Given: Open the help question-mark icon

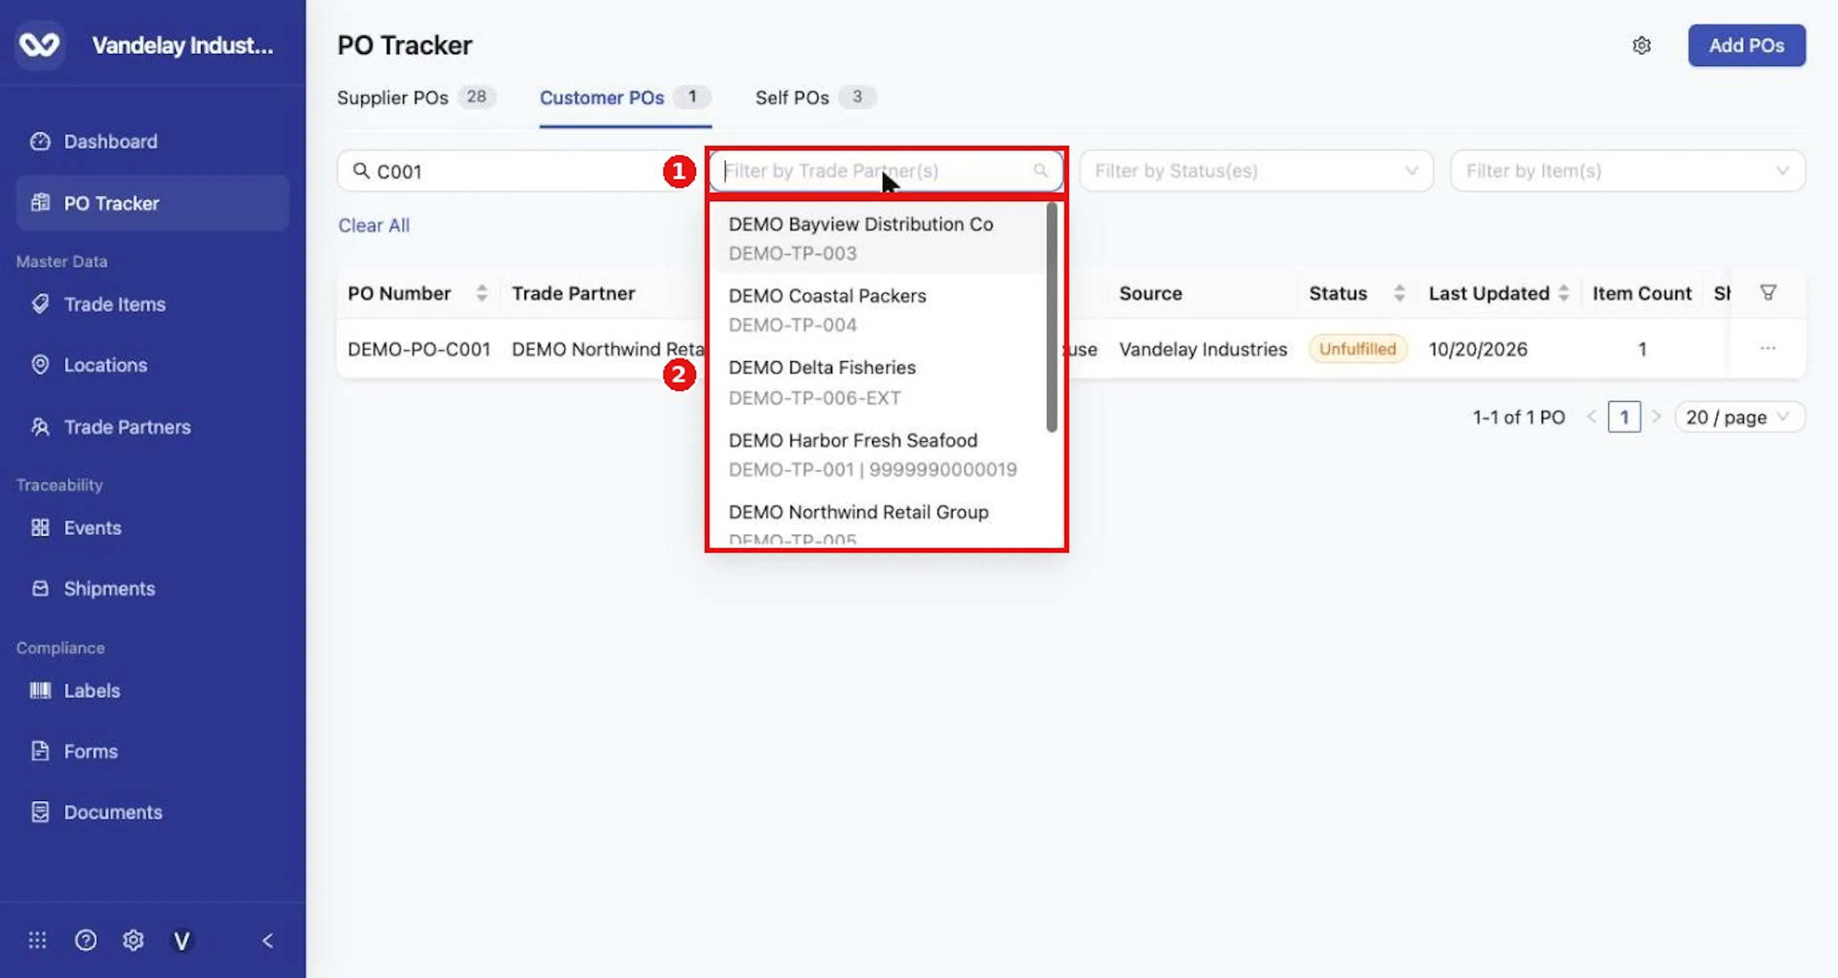Looking at the screenshot, I should pyautogui.click(x=86, y=940).
